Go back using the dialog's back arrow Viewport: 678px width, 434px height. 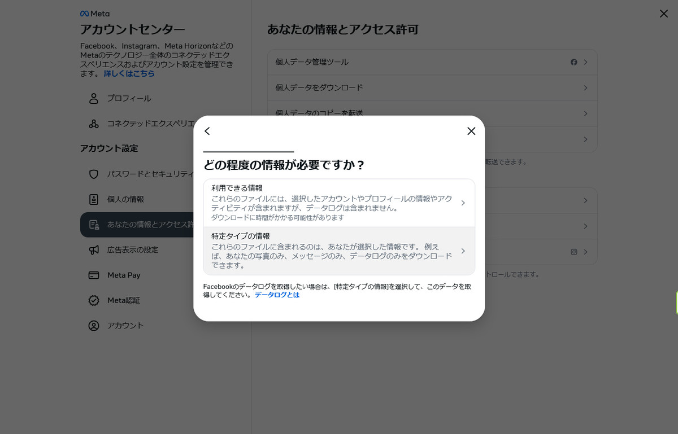[x=207, y=131]
